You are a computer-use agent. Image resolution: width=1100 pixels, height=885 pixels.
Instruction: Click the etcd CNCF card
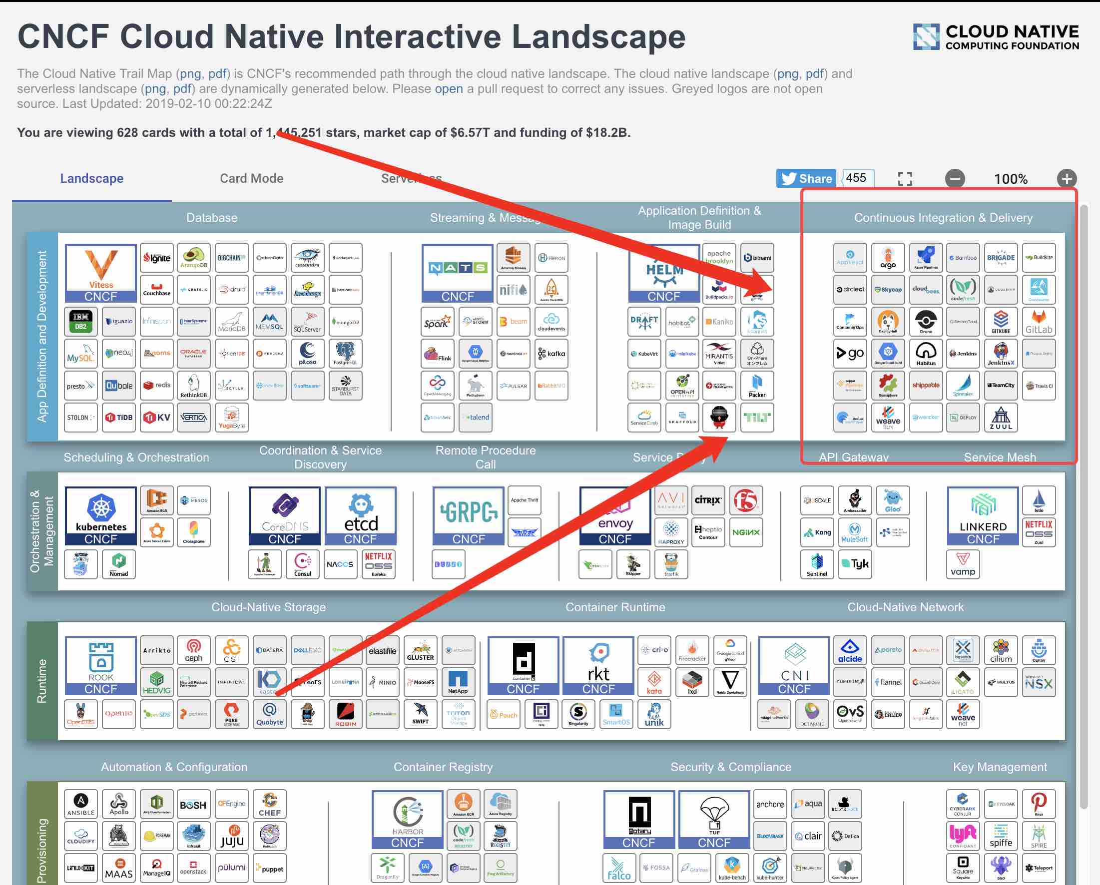[x=360, y=515]
